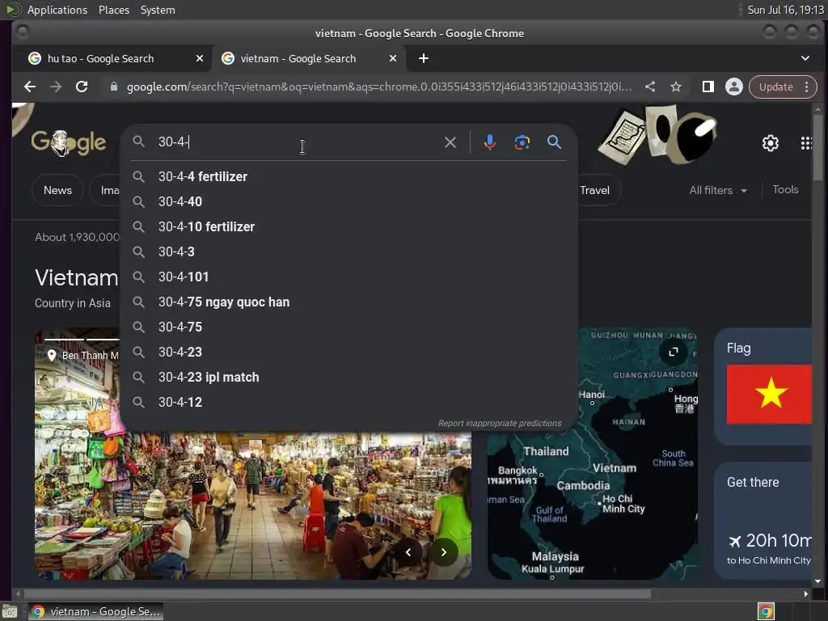
Task: Click the About 1,930,000 results count text
Action: pos(77,237)
